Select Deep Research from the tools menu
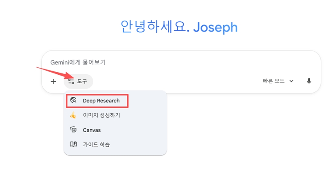 (x=101, y=100)
